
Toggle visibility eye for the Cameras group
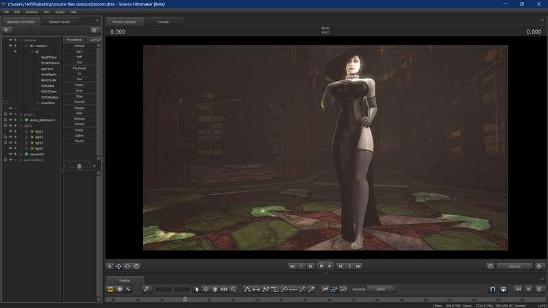click(x=10, y=40)
